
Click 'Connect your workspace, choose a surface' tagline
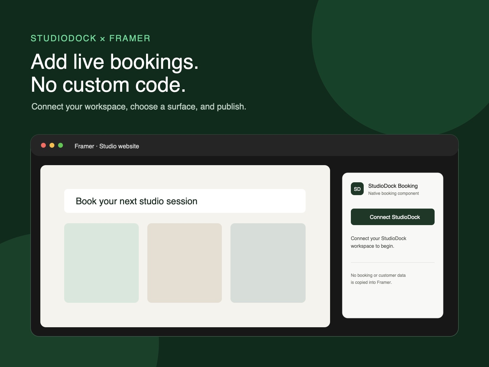(139, 106)
